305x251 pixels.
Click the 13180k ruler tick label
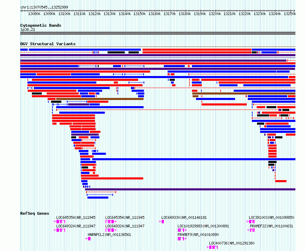click(185, 14)
